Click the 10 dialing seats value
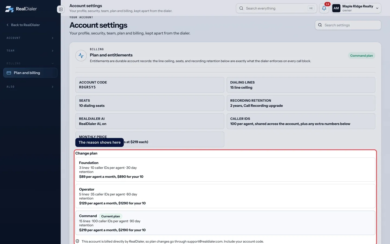This screenshot has height=244, width=390. pyautogui.click(x=92, y=106)
